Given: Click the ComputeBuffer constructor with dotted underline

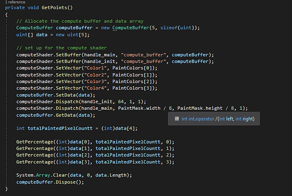Looking at the screenshot, I should [131, 28].
